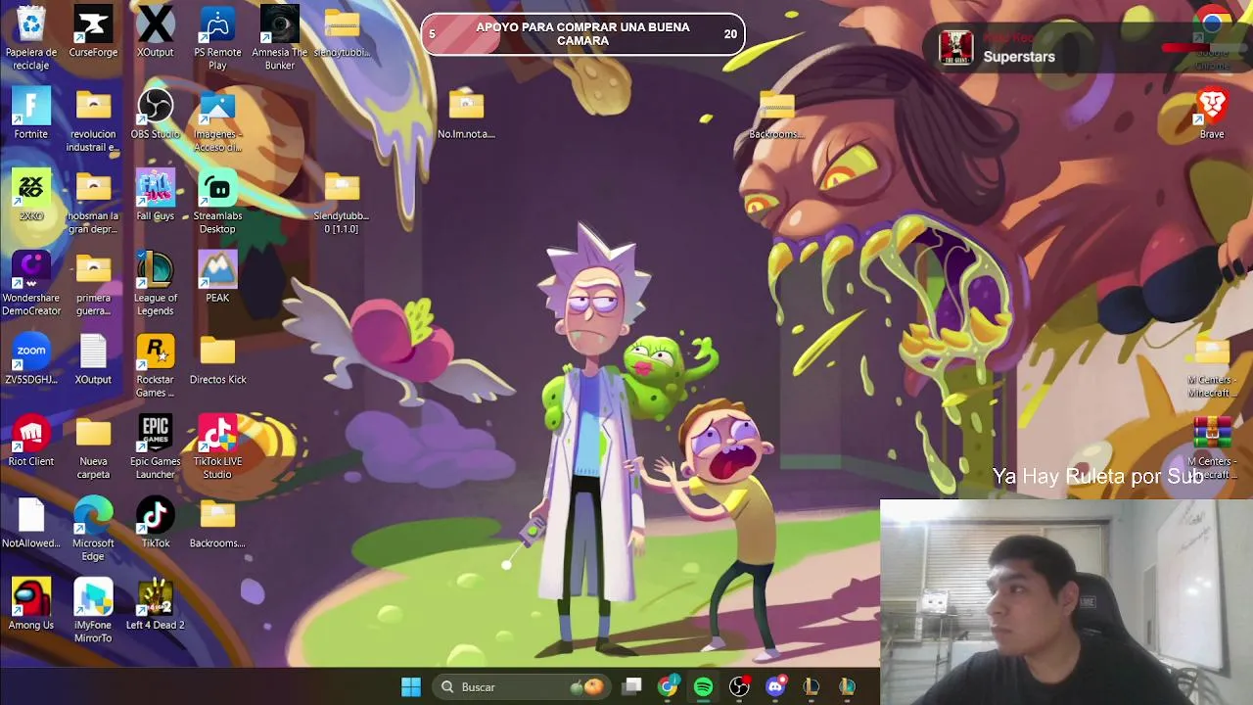Launch the Riot Client shortcut
1253x705 pixels.
coord(30,442)
